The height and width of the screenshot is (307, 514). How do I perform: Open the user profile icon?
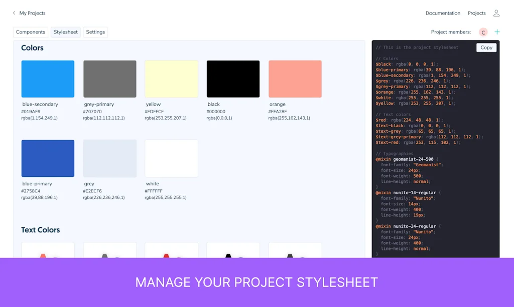point(496,13)
